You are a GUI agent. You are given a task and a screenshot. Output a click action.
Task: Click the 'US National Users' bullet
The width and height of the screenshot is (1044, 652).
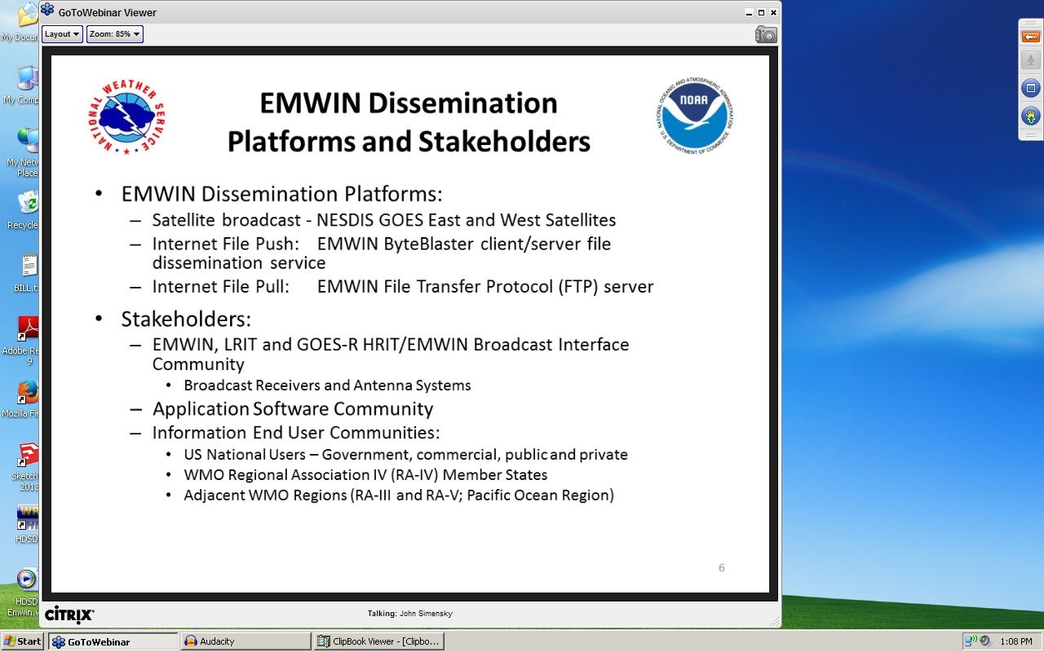click(x=405, y=455)
